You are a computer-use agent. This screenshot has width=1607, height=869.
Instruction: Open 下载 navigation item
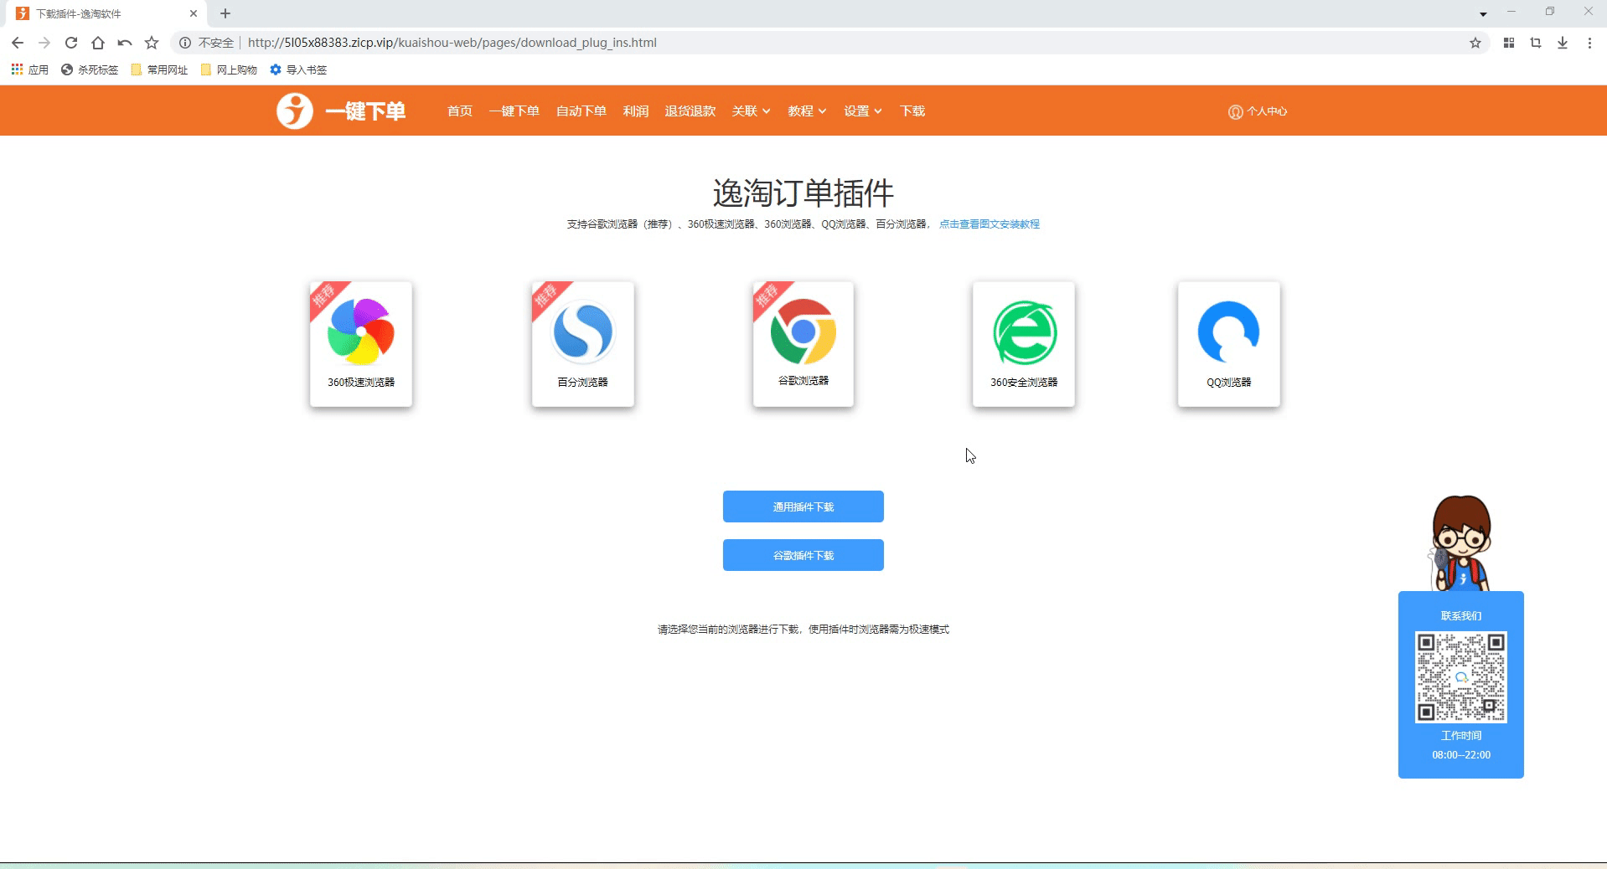coord(912,111)
